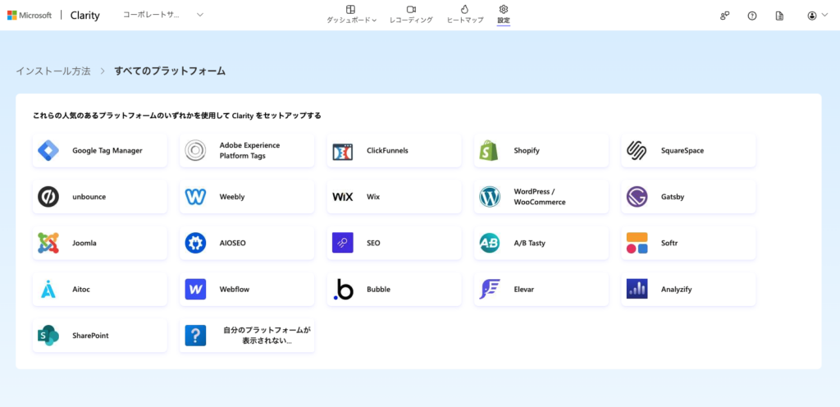Pick the ClickFunnels label text
The height and width of the screenshot is (407, 840).
pyautogui.click(x=387, y=150)
